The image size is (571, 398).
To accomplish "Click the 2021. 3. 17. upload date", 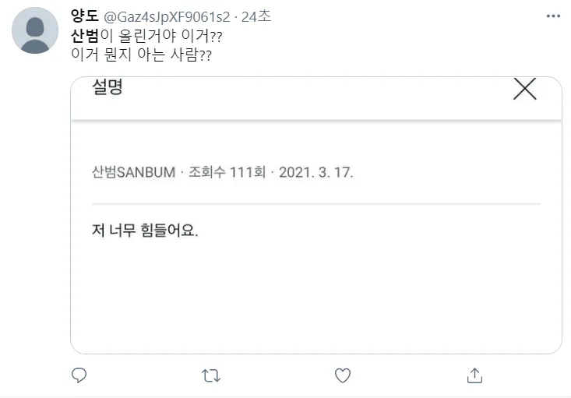I will [x=317, y=172].
